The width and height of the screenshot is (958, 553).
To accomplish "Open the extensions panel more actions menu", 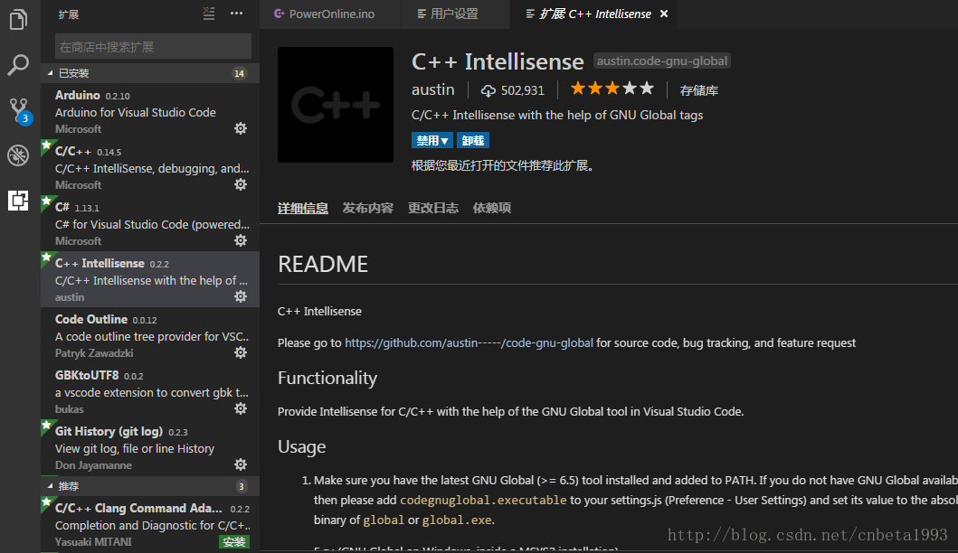I will click(236, 14).
